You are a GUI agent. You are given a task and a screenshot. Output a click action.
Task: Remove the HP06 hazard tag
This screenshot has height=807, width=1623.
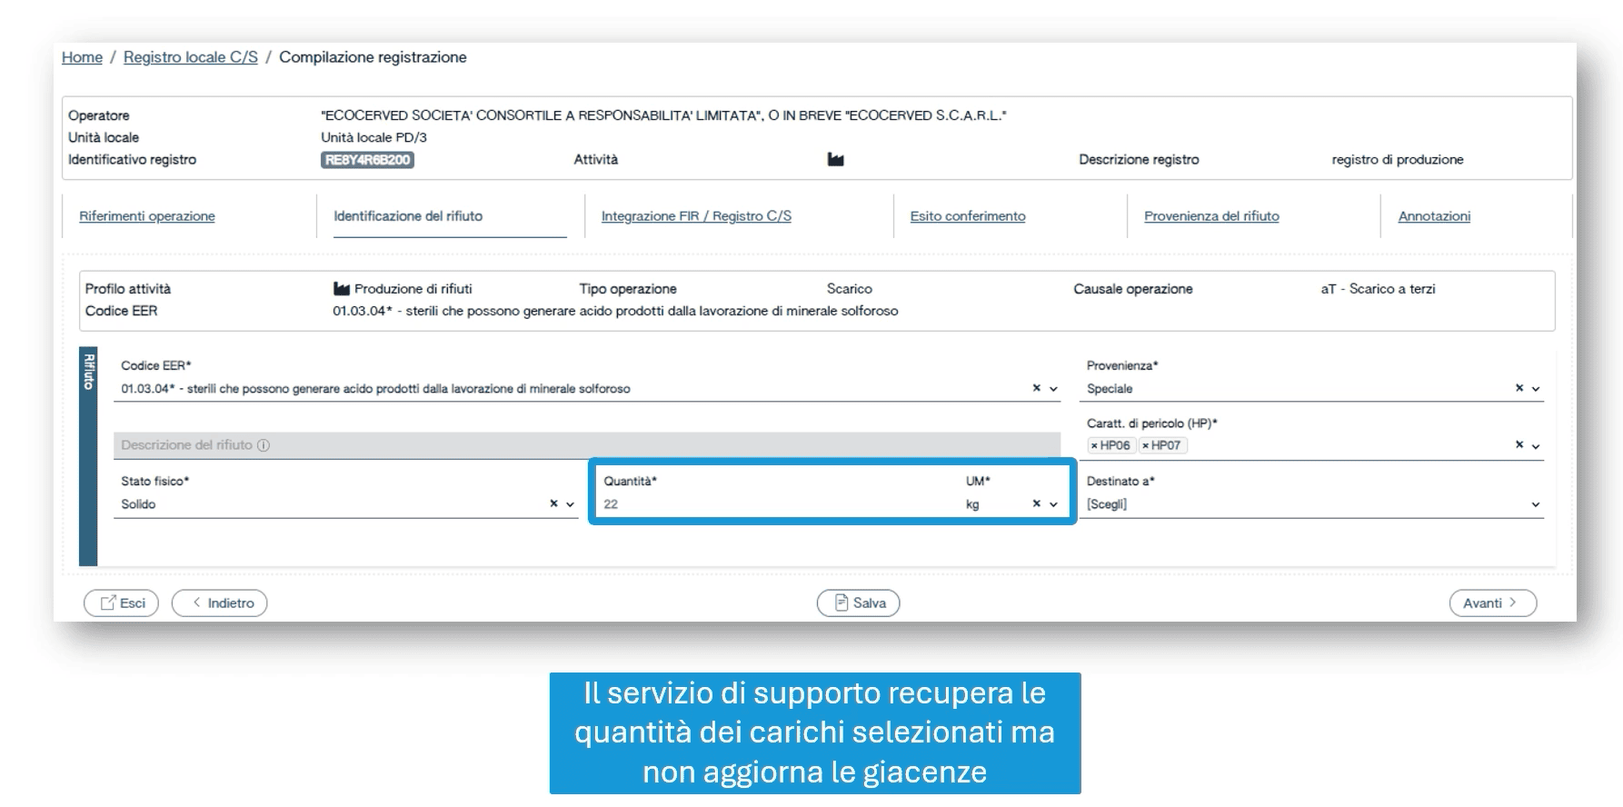(1094, 445)
